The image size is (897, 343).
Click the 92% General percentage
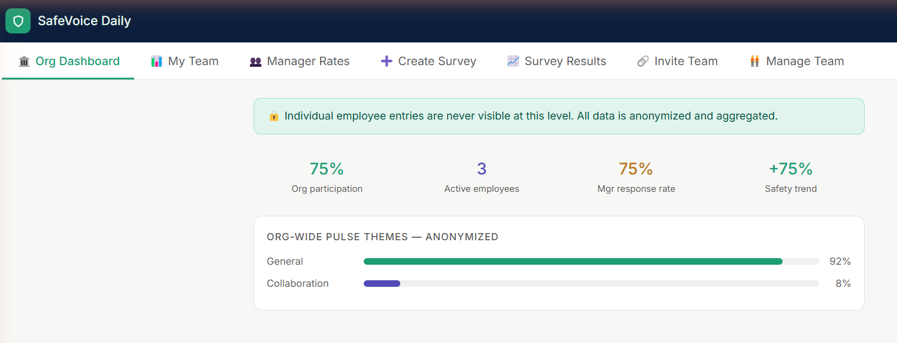840,261
